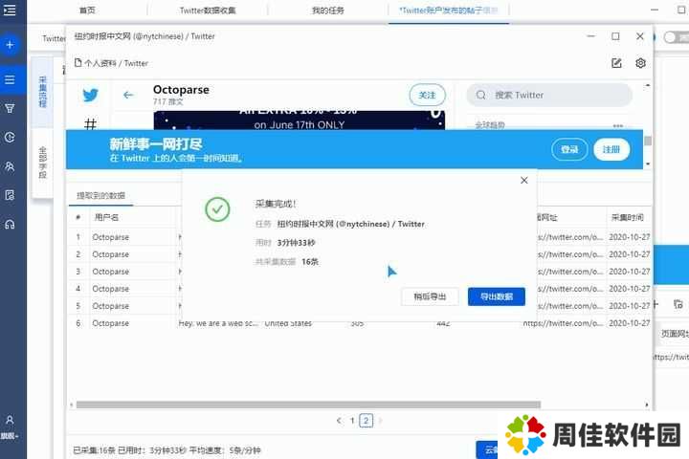Screen dimensions: 689x459
Task: Click the horizontal scrollbar under data table
Action: (308, 404)
